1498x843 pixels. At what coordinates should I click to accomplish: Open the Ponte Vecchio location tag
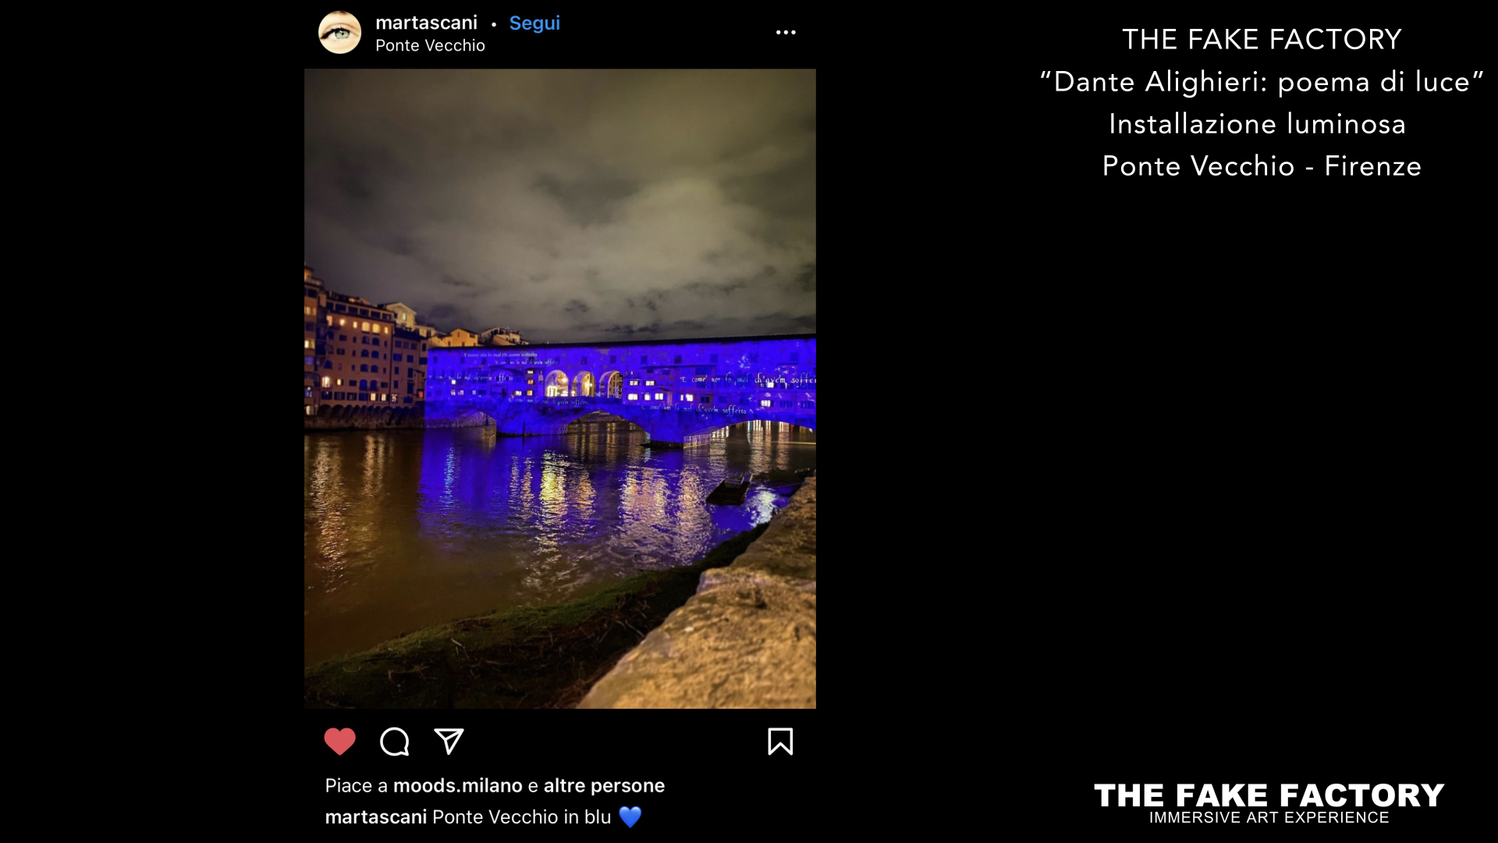pos(430,45)
